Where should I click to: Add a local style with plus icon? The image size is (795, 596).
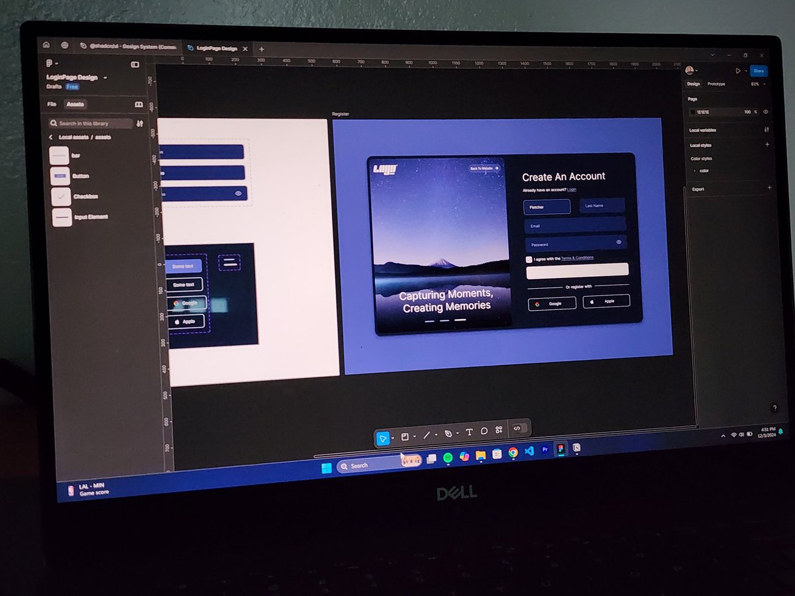pos(767,144)
